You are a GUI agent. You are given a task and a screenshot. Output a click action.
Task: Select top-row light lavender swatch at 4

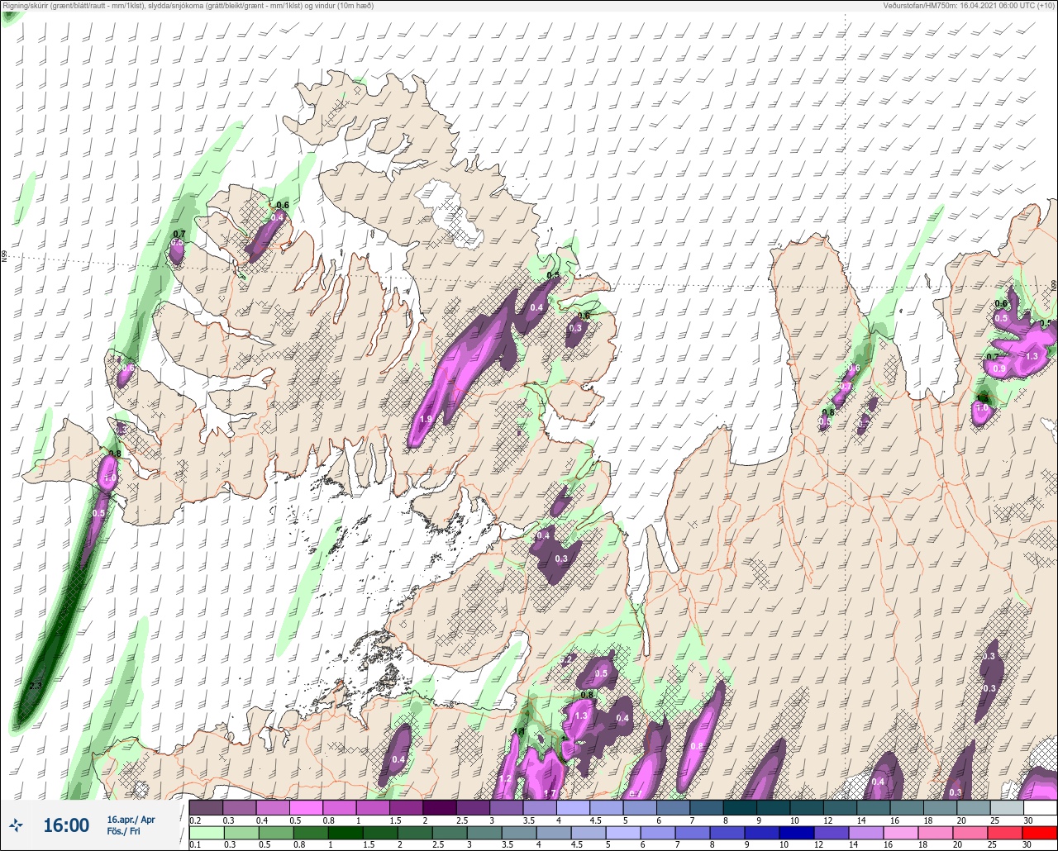[573, 807]
